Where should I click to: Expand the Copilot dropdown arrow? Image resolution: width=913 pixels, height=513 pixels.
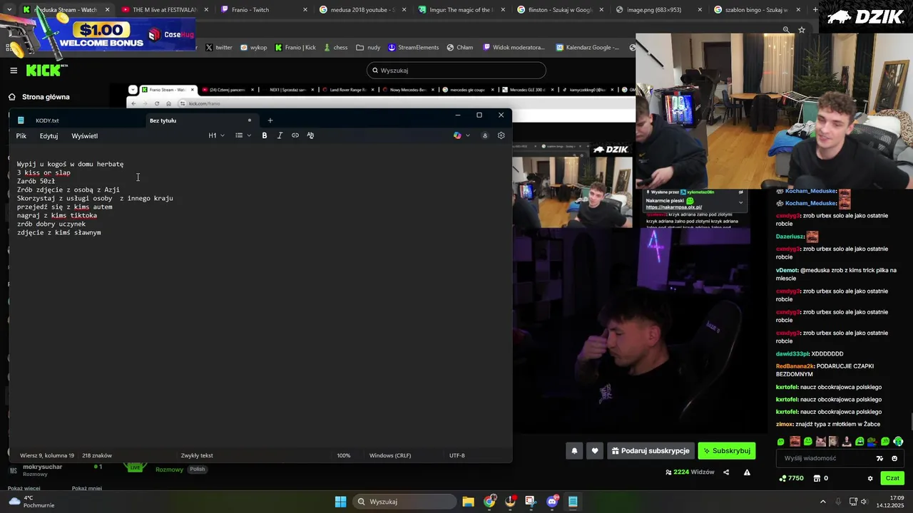(468, 135)
